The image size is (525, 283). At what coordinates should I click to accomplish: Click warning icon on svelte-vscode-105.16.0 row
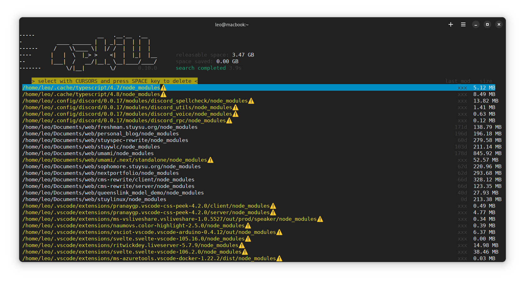(x=248, y=239)
